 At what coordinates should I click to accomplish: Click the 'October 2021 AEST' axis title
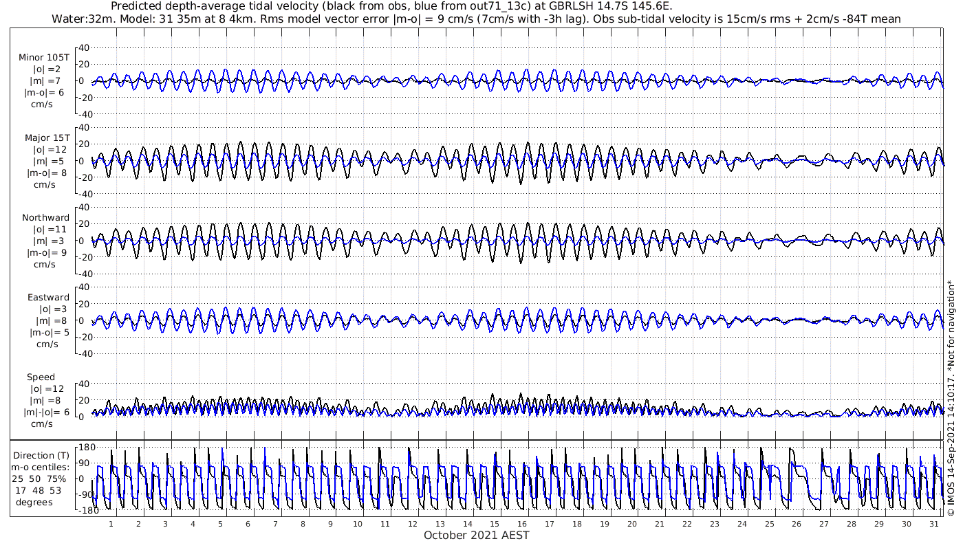(476, 536)
